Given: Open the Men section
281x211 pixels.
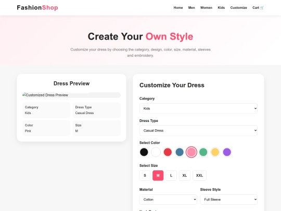Looking at the screenshot, I should [191, 7].
